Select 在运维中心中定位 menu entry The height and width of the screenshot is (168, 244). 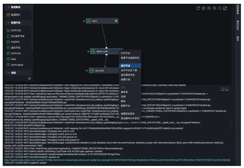point(130,118)
